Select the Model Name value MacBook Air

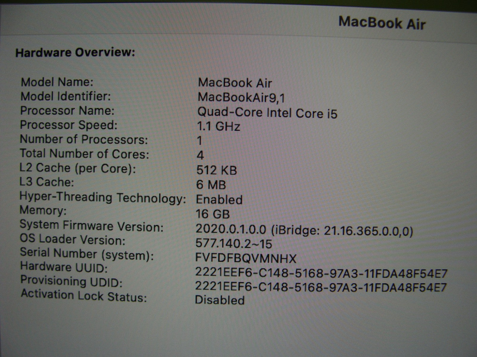(x=235, y=83)
